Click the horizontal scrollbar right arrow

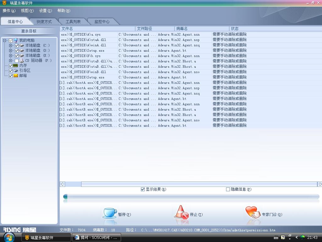[x=320, y=184]
